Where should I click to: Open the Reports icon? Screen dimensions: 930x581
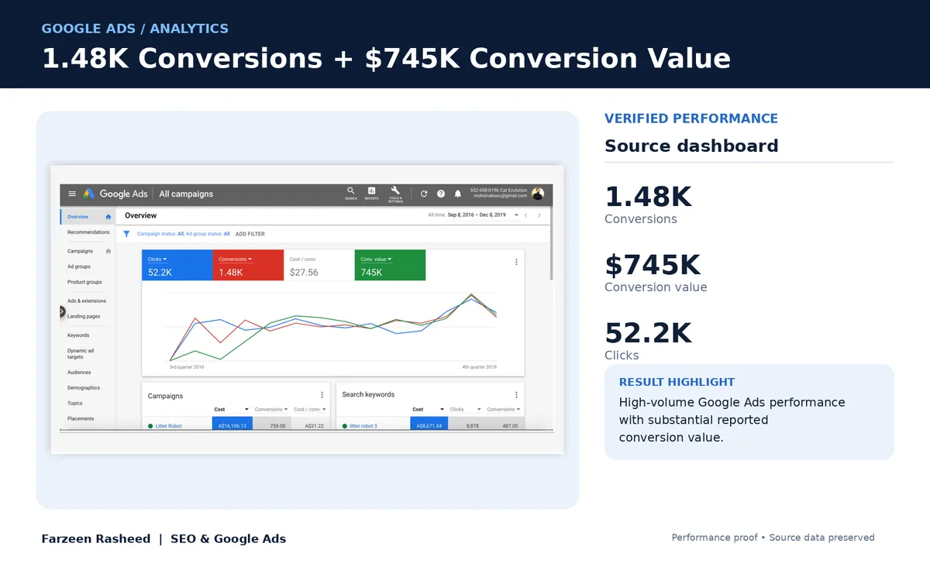pyautogui.click(x=371, y=193)
